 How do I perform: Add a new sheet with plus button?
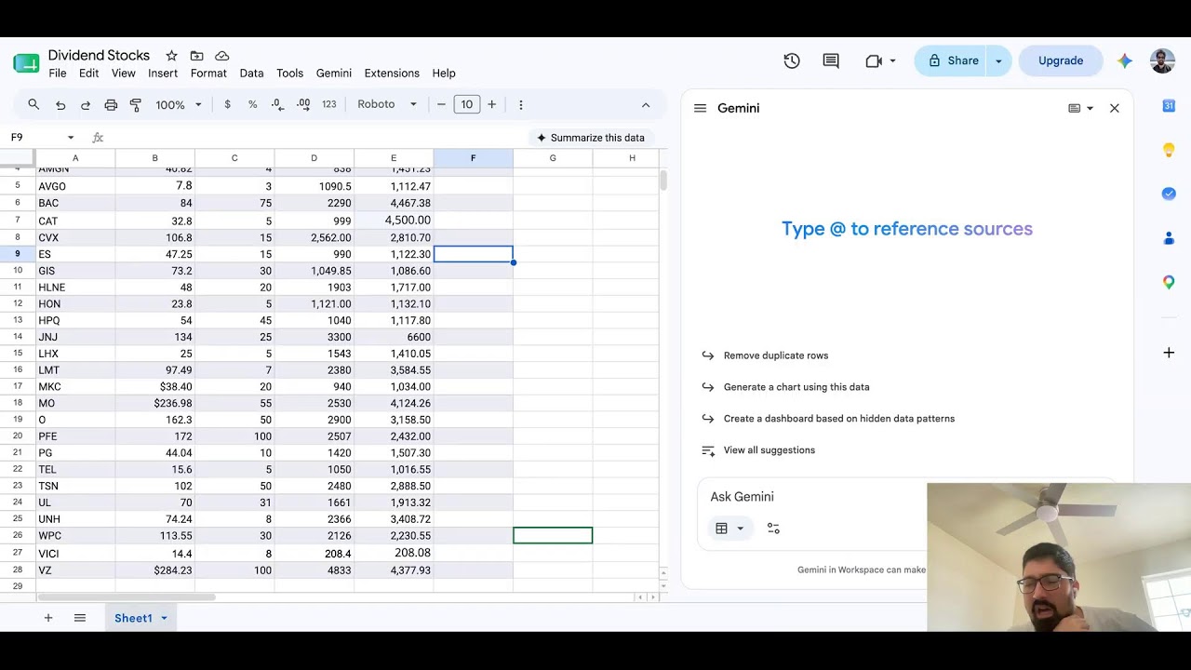click(48, 618)
